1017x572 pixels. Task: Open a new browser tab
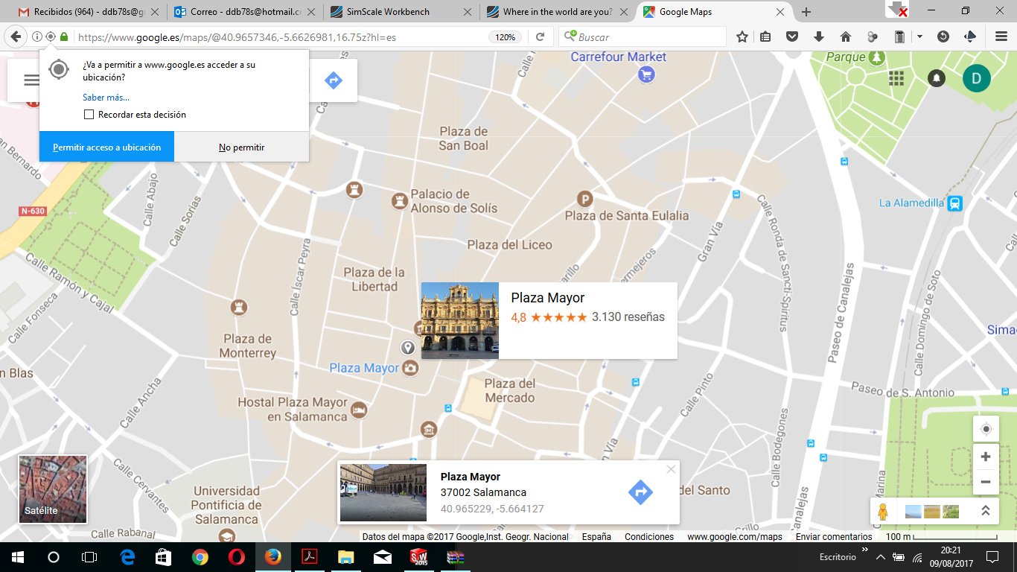806,12
